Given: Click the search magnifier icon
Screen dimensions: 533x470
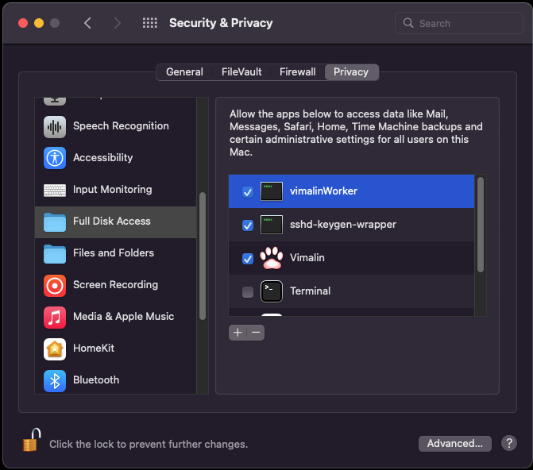Looking at the screenshot, I should [x=408, y=23].
